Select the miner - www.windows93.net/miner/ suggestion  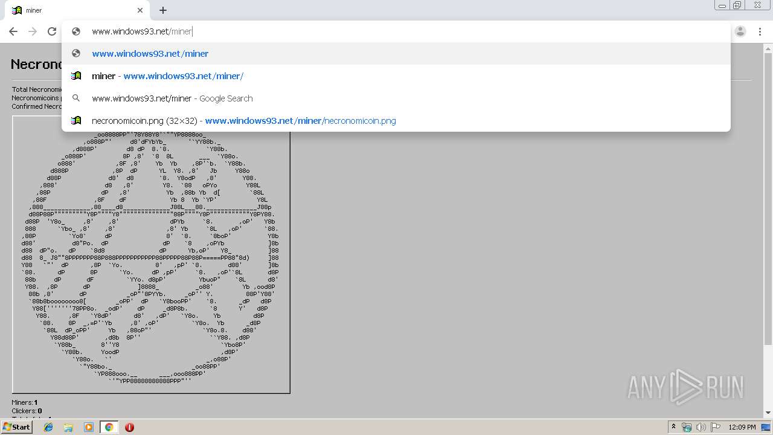pyautogui.click(x=396, y=76)
